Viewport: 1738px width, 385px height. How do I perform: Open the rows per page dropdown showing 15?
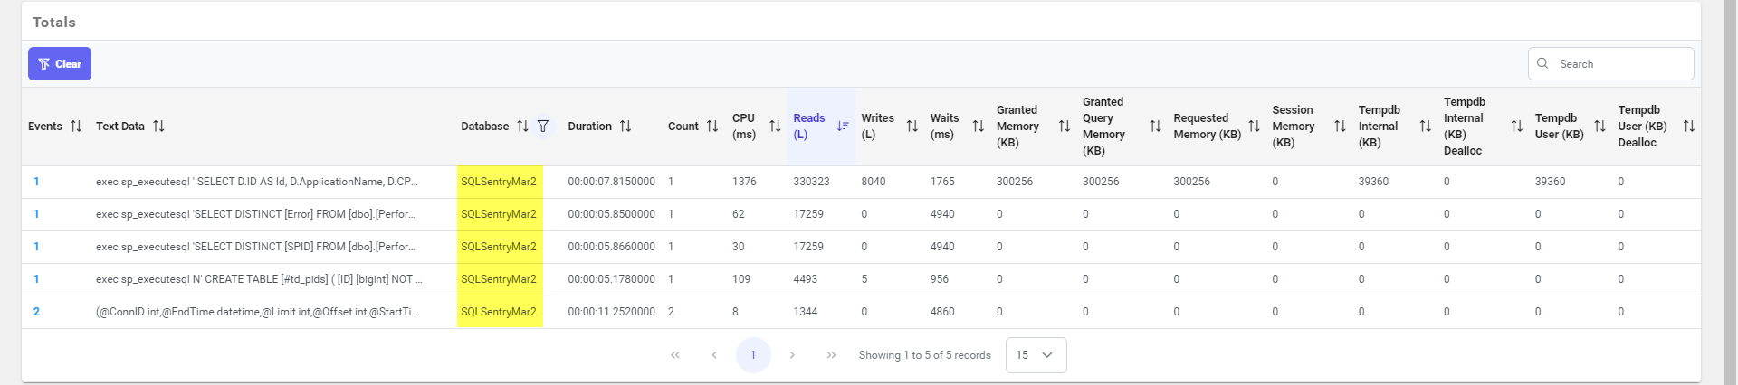[1036, 355]
